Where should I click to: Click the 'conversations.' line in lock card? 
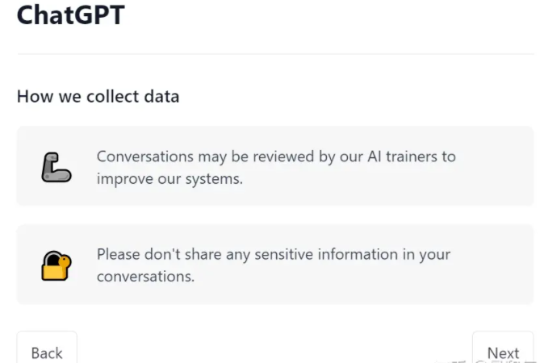[x=145, y=277]
